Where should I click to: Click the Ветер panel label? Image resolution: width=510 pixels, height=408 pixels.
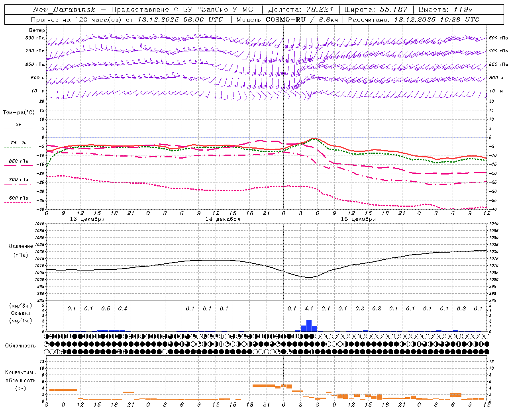(x=37, y=30)
